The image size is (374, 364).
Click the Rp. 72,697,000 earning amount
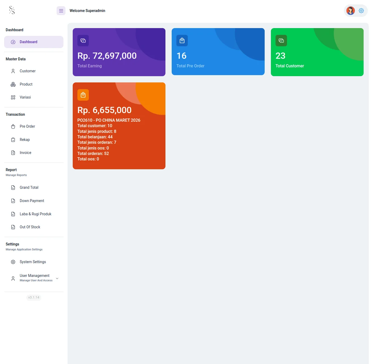[x=107, y=56]
